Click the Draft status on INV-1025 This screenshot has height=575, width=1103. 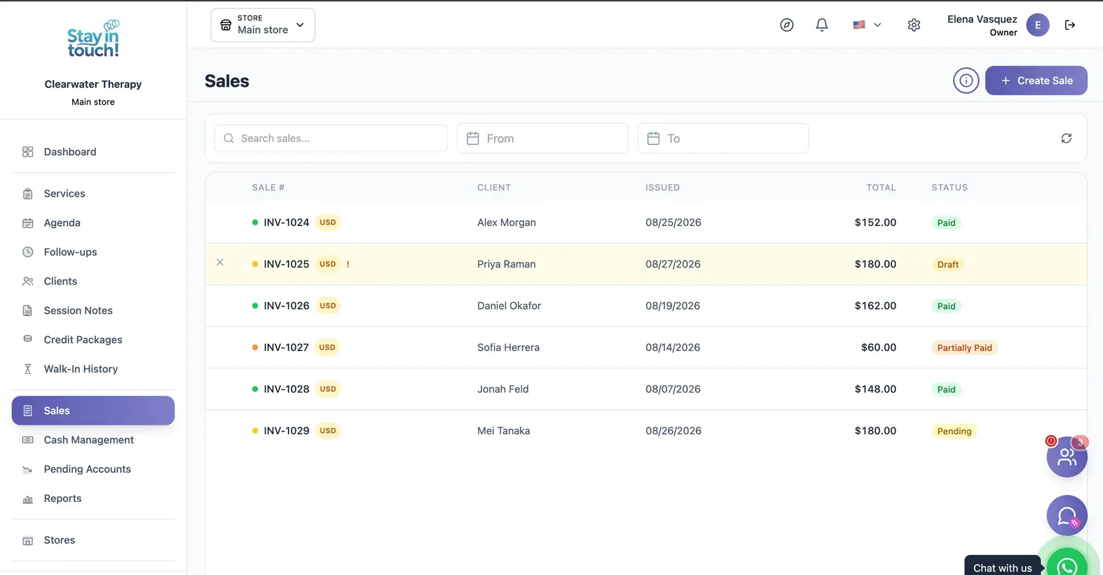(948, 265)
